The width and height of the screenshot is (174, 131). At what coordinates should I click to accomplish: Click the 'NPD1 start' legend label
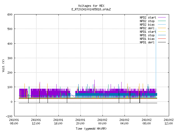click(x=148, y=32)
